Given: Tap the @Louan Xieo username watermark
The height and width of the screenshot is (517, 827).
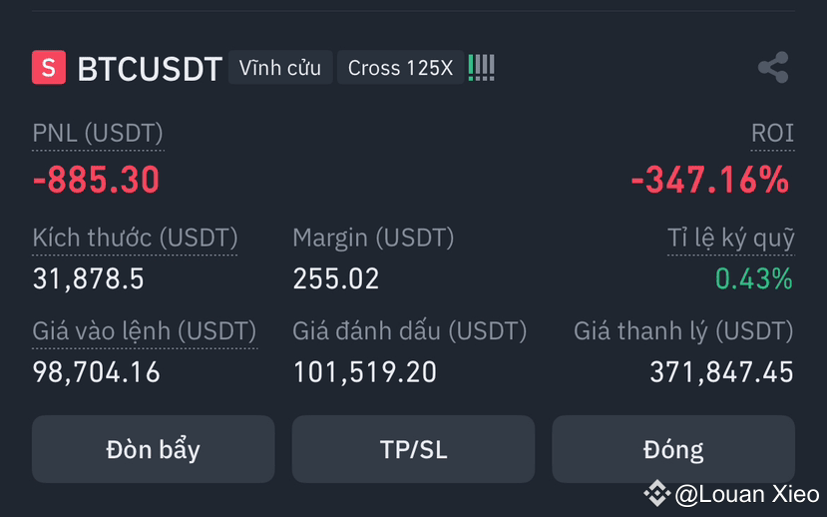Looking at the screenshot, I should click(747, 494).
